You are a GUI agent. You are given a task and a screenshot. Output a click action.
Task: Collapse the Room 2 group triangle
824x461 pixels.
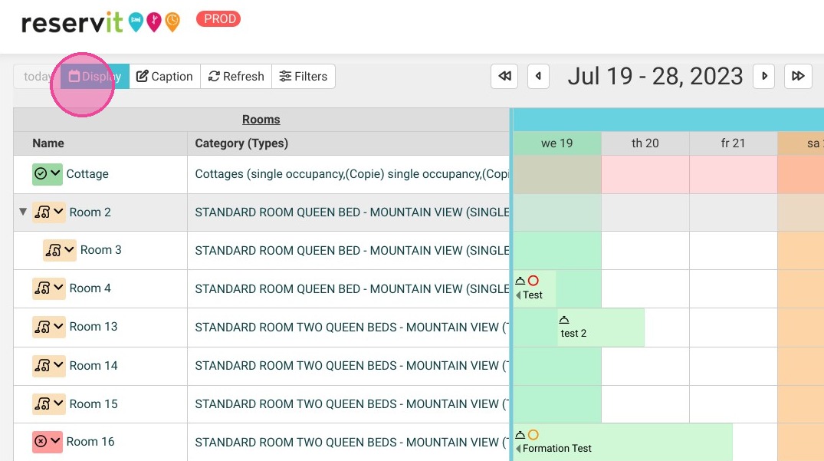[23, 211]
